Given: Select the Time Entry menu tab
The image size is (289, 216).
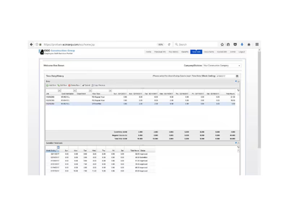Looking at the screenshot, I should tap(196, 52).
